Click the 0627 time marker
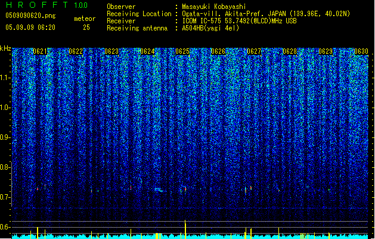This screenshot has height=239, width=375. (x=254, y=51)
